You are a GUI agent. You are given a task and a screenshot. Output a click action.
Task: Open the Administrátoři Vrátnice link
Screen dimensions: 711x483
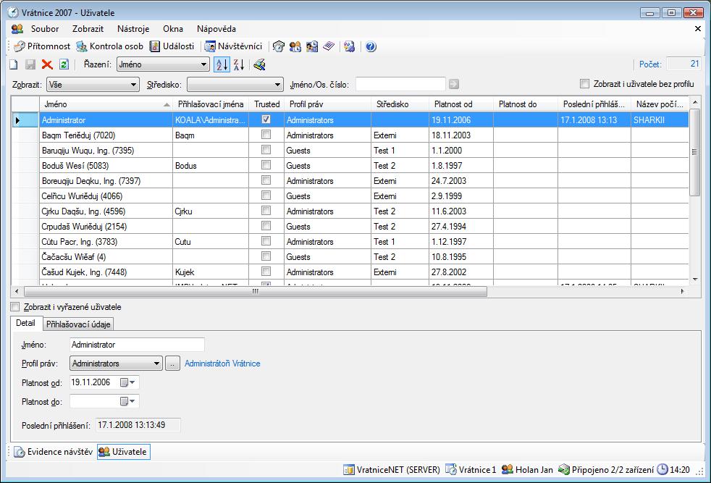222,364
